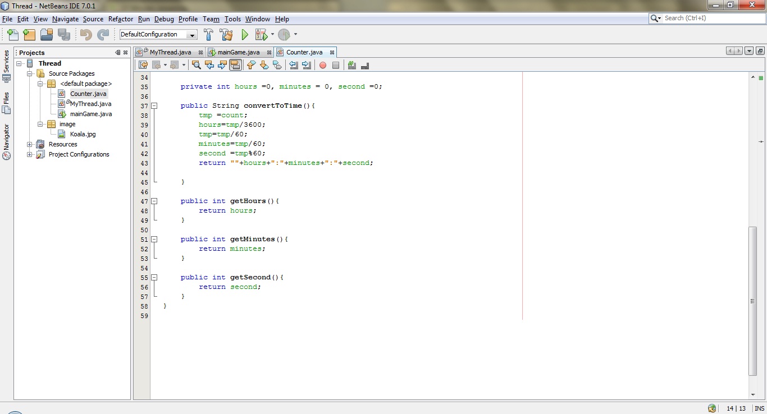Find next occurrence in editor toolbar

[x=222, y=65]
